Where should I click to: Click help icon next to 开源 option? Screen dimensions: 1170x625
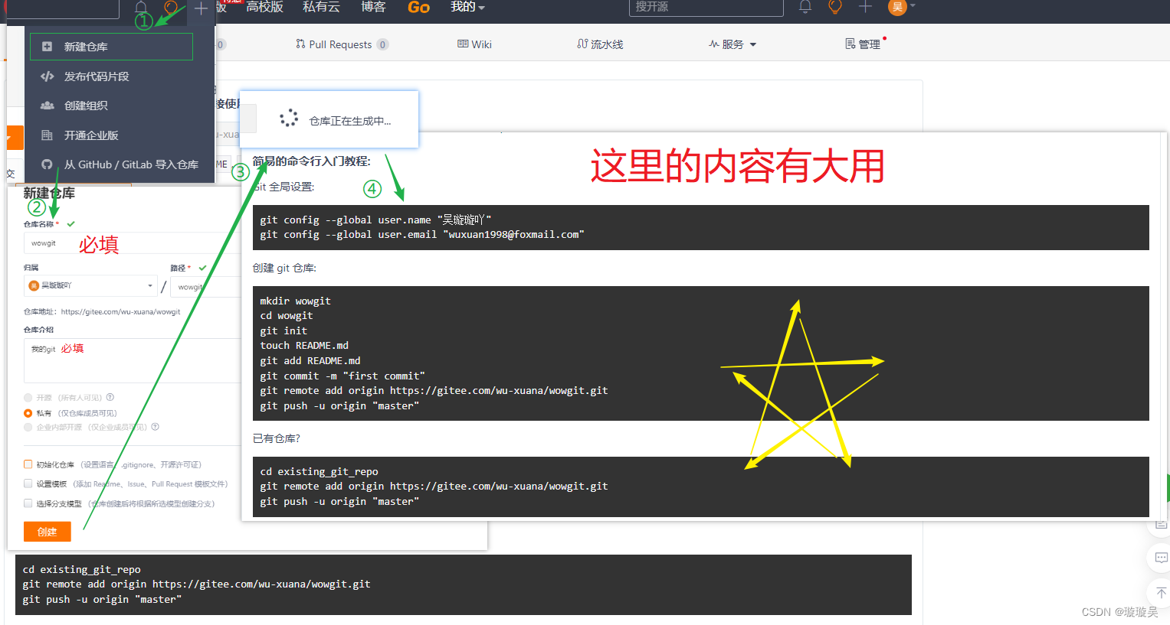pos(110,397)
